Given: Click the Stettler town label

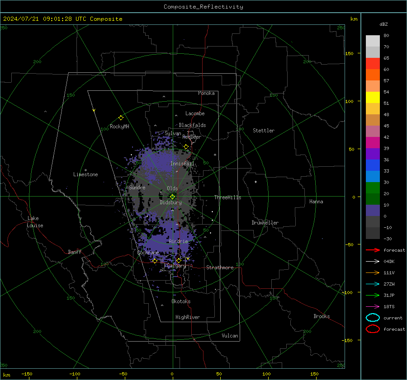Looking at the screenshot, I should click(264, 131).
